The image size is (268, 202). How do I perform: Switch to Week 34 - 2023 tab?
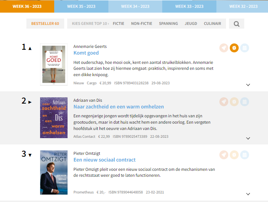click(x=135, y=6)
